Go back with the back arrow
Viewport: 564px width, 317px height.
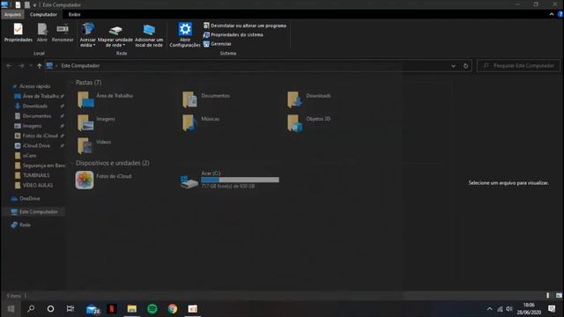pyautogui.click(x=9, y=66)
